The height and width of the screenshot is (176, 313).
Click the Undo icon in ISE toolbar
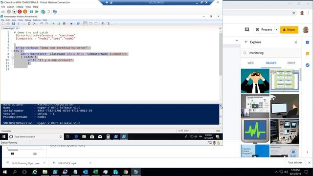tap(41, 23)
